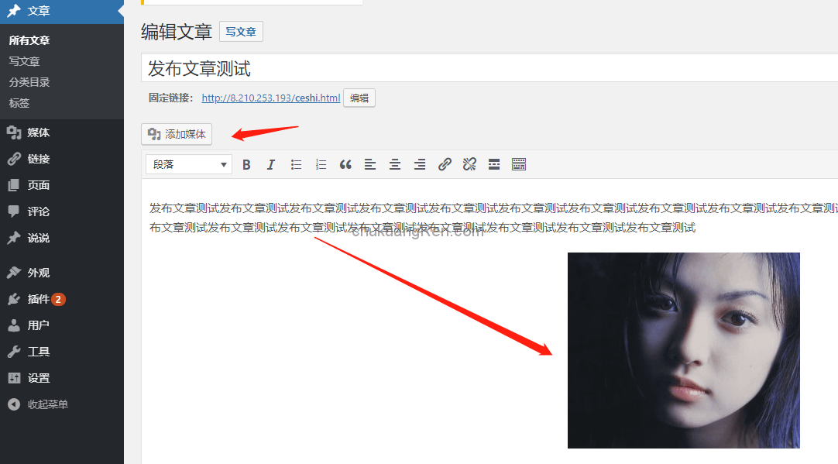The height and width of the screenshot is (464, 838).
Task: Apply italic formatting in the toolbar
Action: (x=270, y=164)
